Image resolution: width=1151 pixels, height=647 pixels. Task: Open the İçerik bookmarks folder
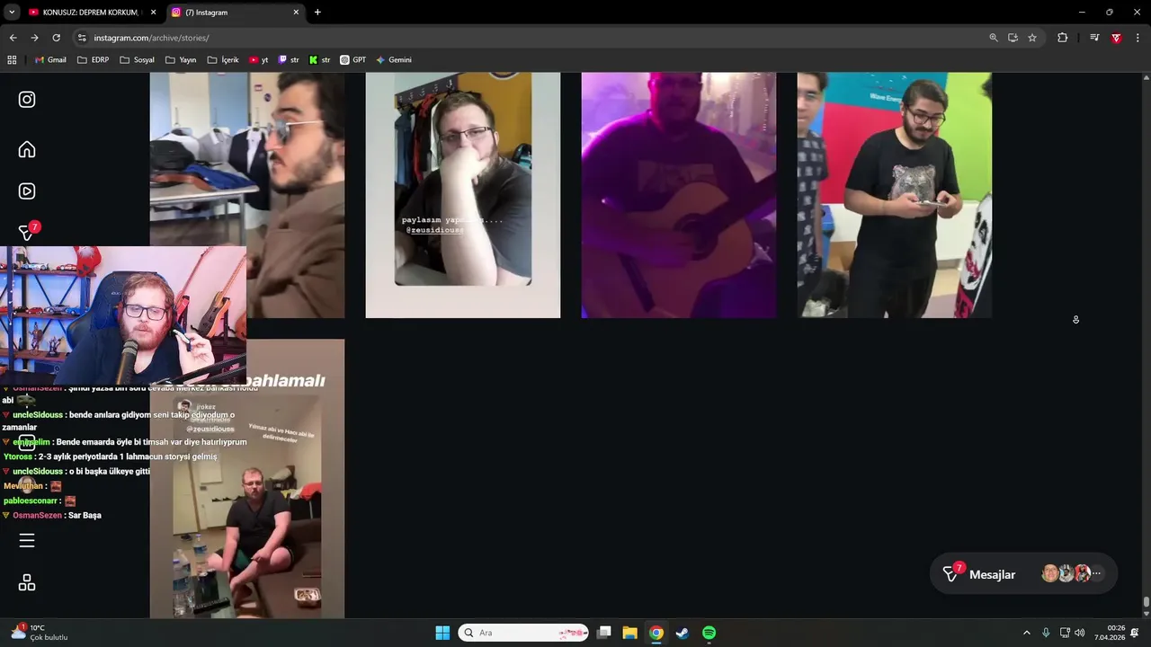[x=223, y=60]
